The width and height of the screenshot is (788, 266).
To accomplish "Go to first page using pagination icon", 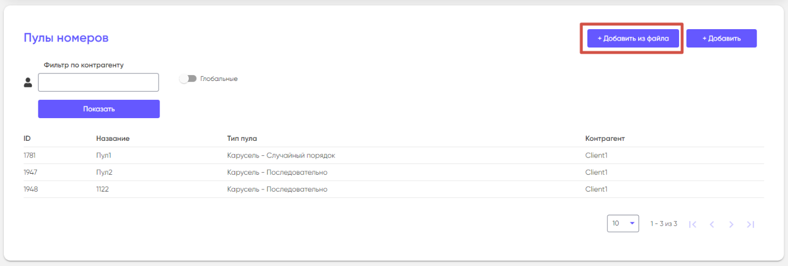I will [693, 224].
